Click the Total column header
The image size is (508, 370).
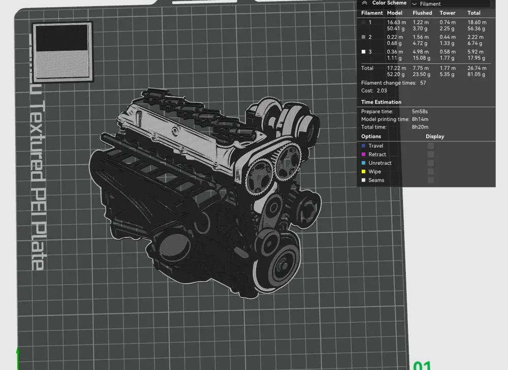pos(473,13)
